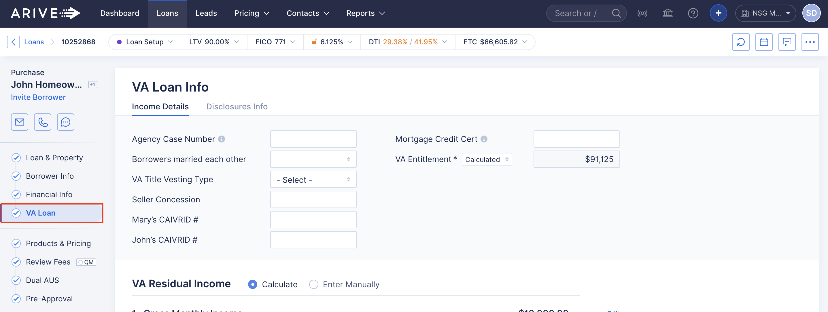Click the phone call icon
This screenshot has height=312, width=828.
click(x=43, y=122)
